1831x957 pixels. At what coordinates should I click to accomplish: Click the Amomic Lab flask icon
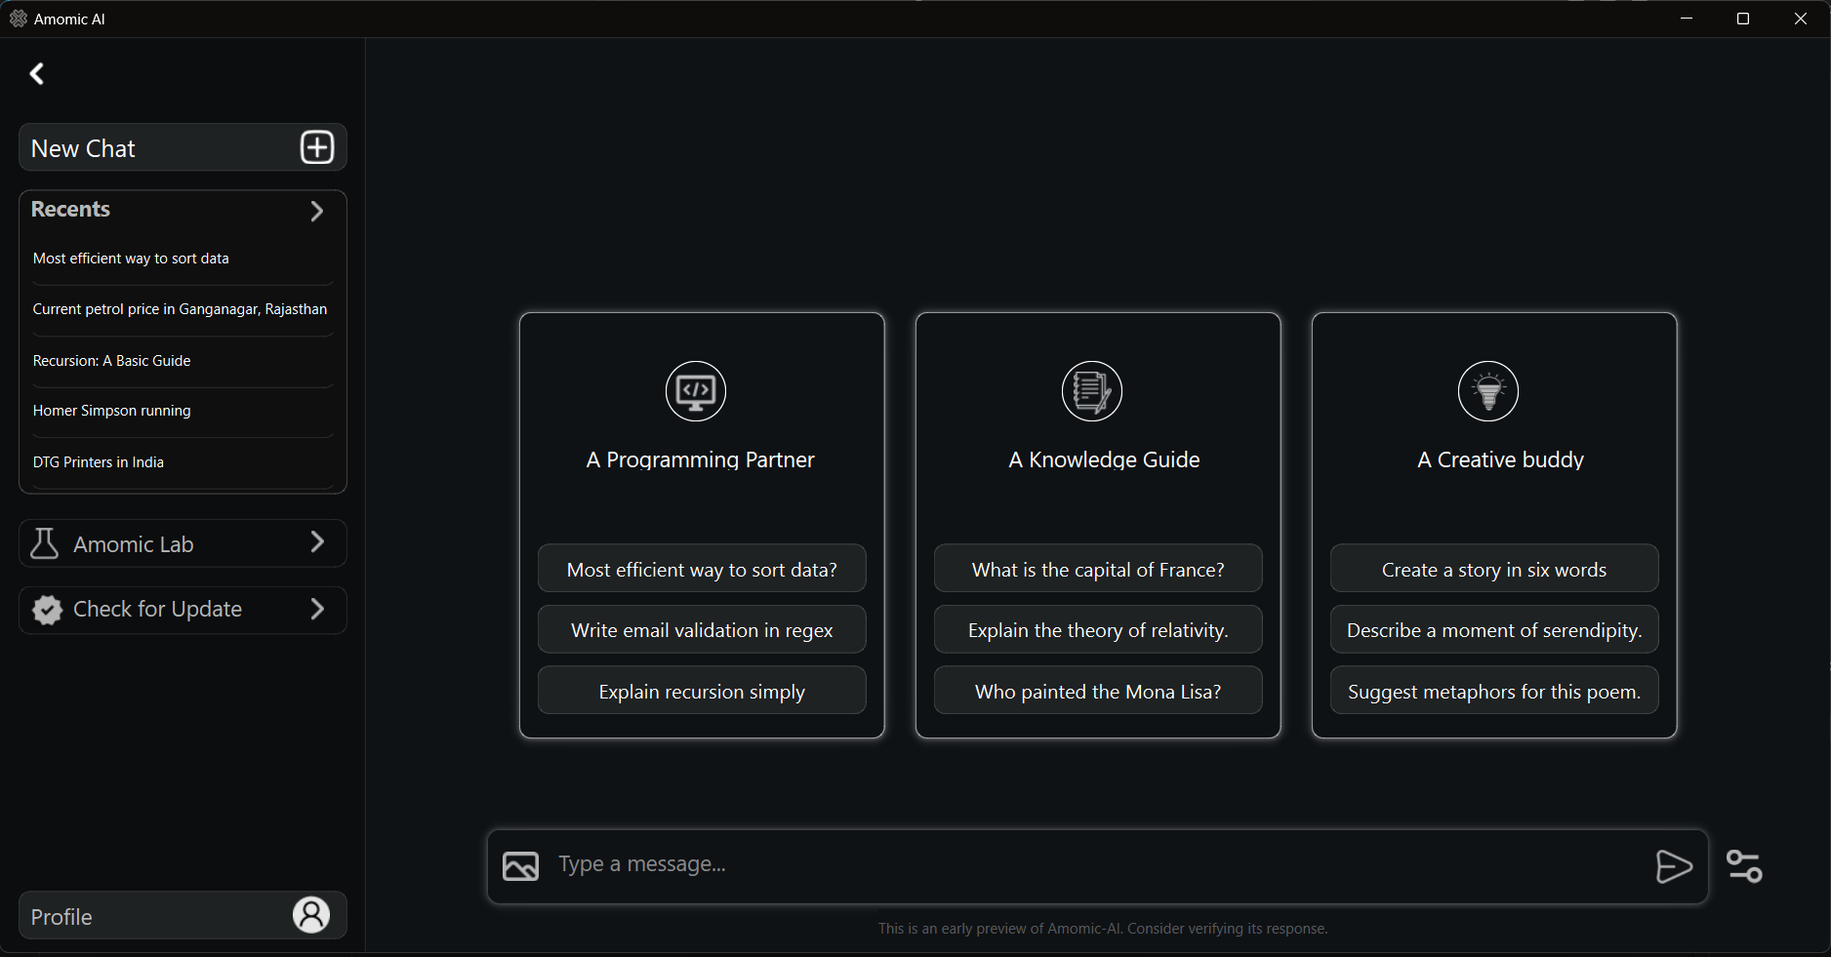(x=44, y=543)
